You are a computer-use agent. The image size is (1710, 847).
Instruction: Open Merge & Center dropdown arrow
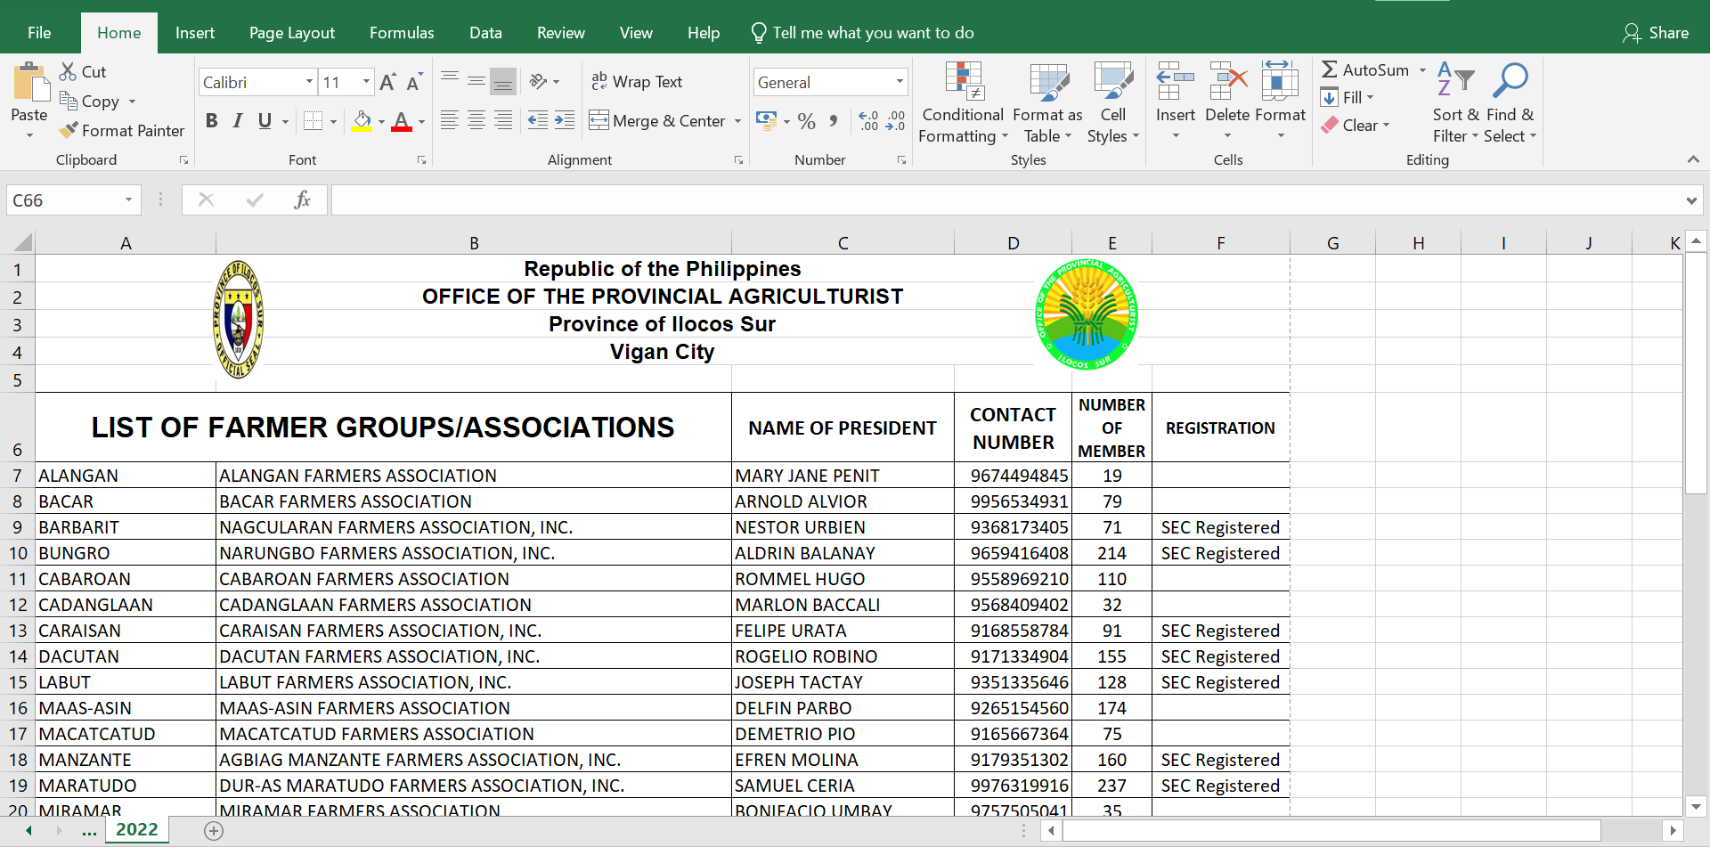[737, 121]
